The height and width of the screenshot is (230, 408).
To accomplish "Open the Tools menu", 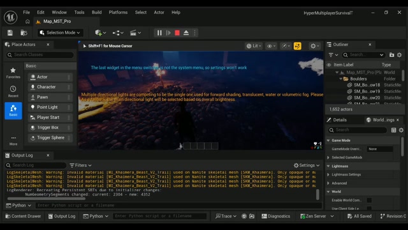I will (x=79, y=12).
